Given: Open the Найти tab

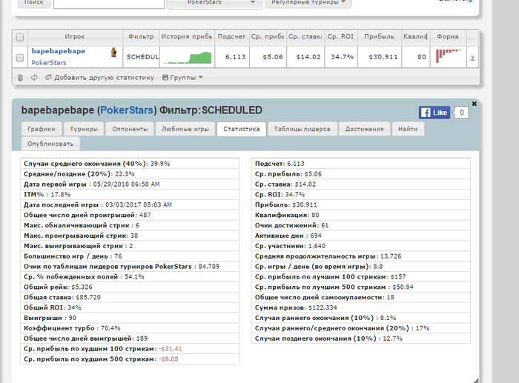Looking at the screenshot, I should (x=408, y=129).
